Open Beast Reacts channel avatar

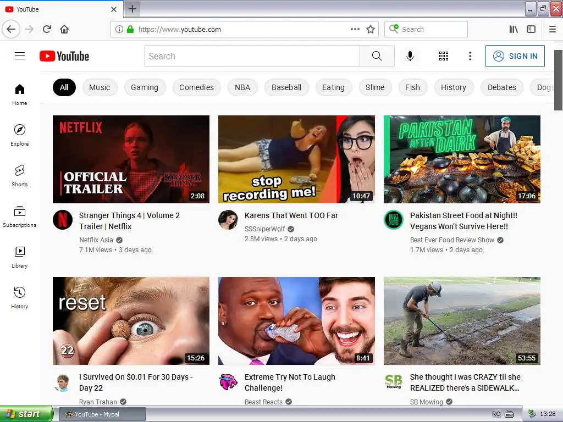[x=228, y=381]
